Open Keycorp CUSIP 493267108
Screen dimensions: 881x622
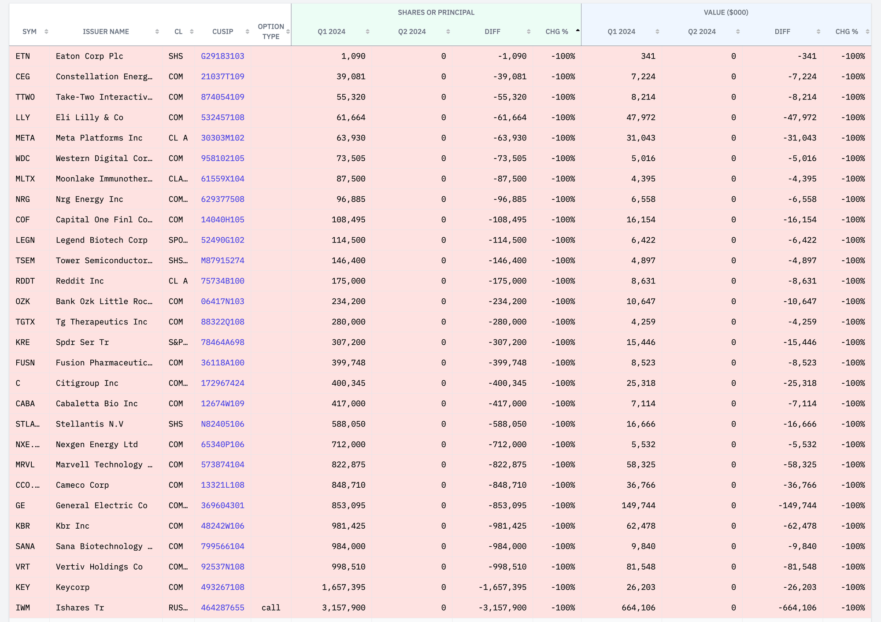coord(222,587)
